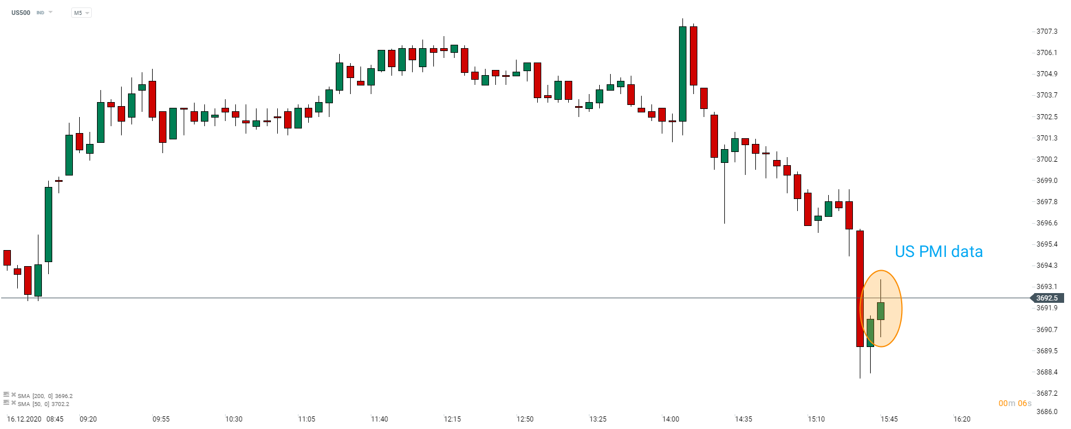The image size is (1071, 429).
Task: Open the M5 timeframe dropdown
Action: (x=82, y=13)
